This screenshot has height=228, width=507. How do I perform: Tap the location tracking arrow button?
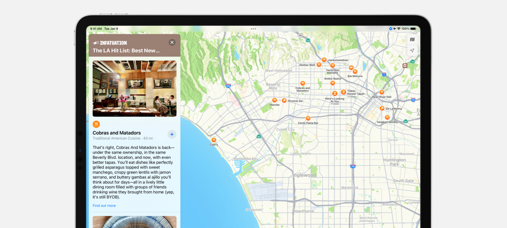coord(412,51)
